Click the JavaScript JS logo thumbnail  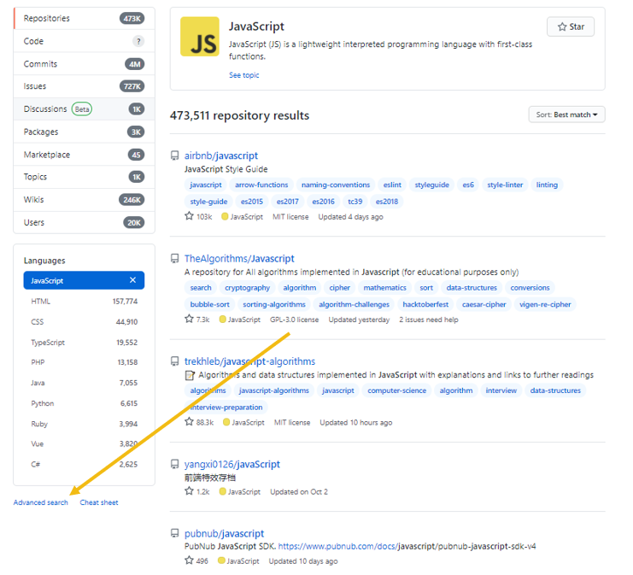click(x=199, y=37)
